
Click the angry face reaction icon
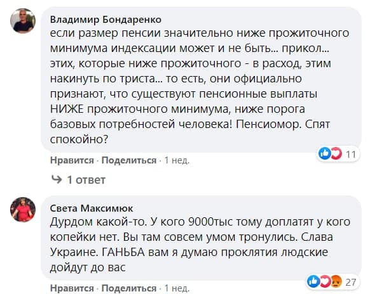point(333,280)
